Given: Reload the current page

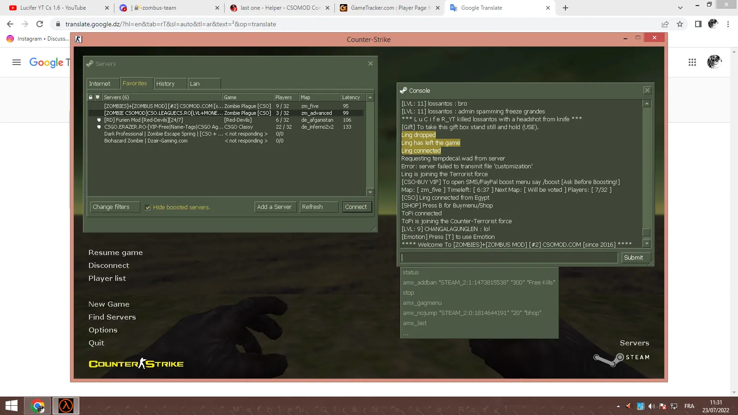Looking at the screenshot, I should point(40,24).
